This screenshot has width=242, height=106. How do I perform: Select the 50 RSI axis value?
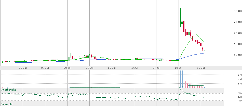(x=240, y=97)
